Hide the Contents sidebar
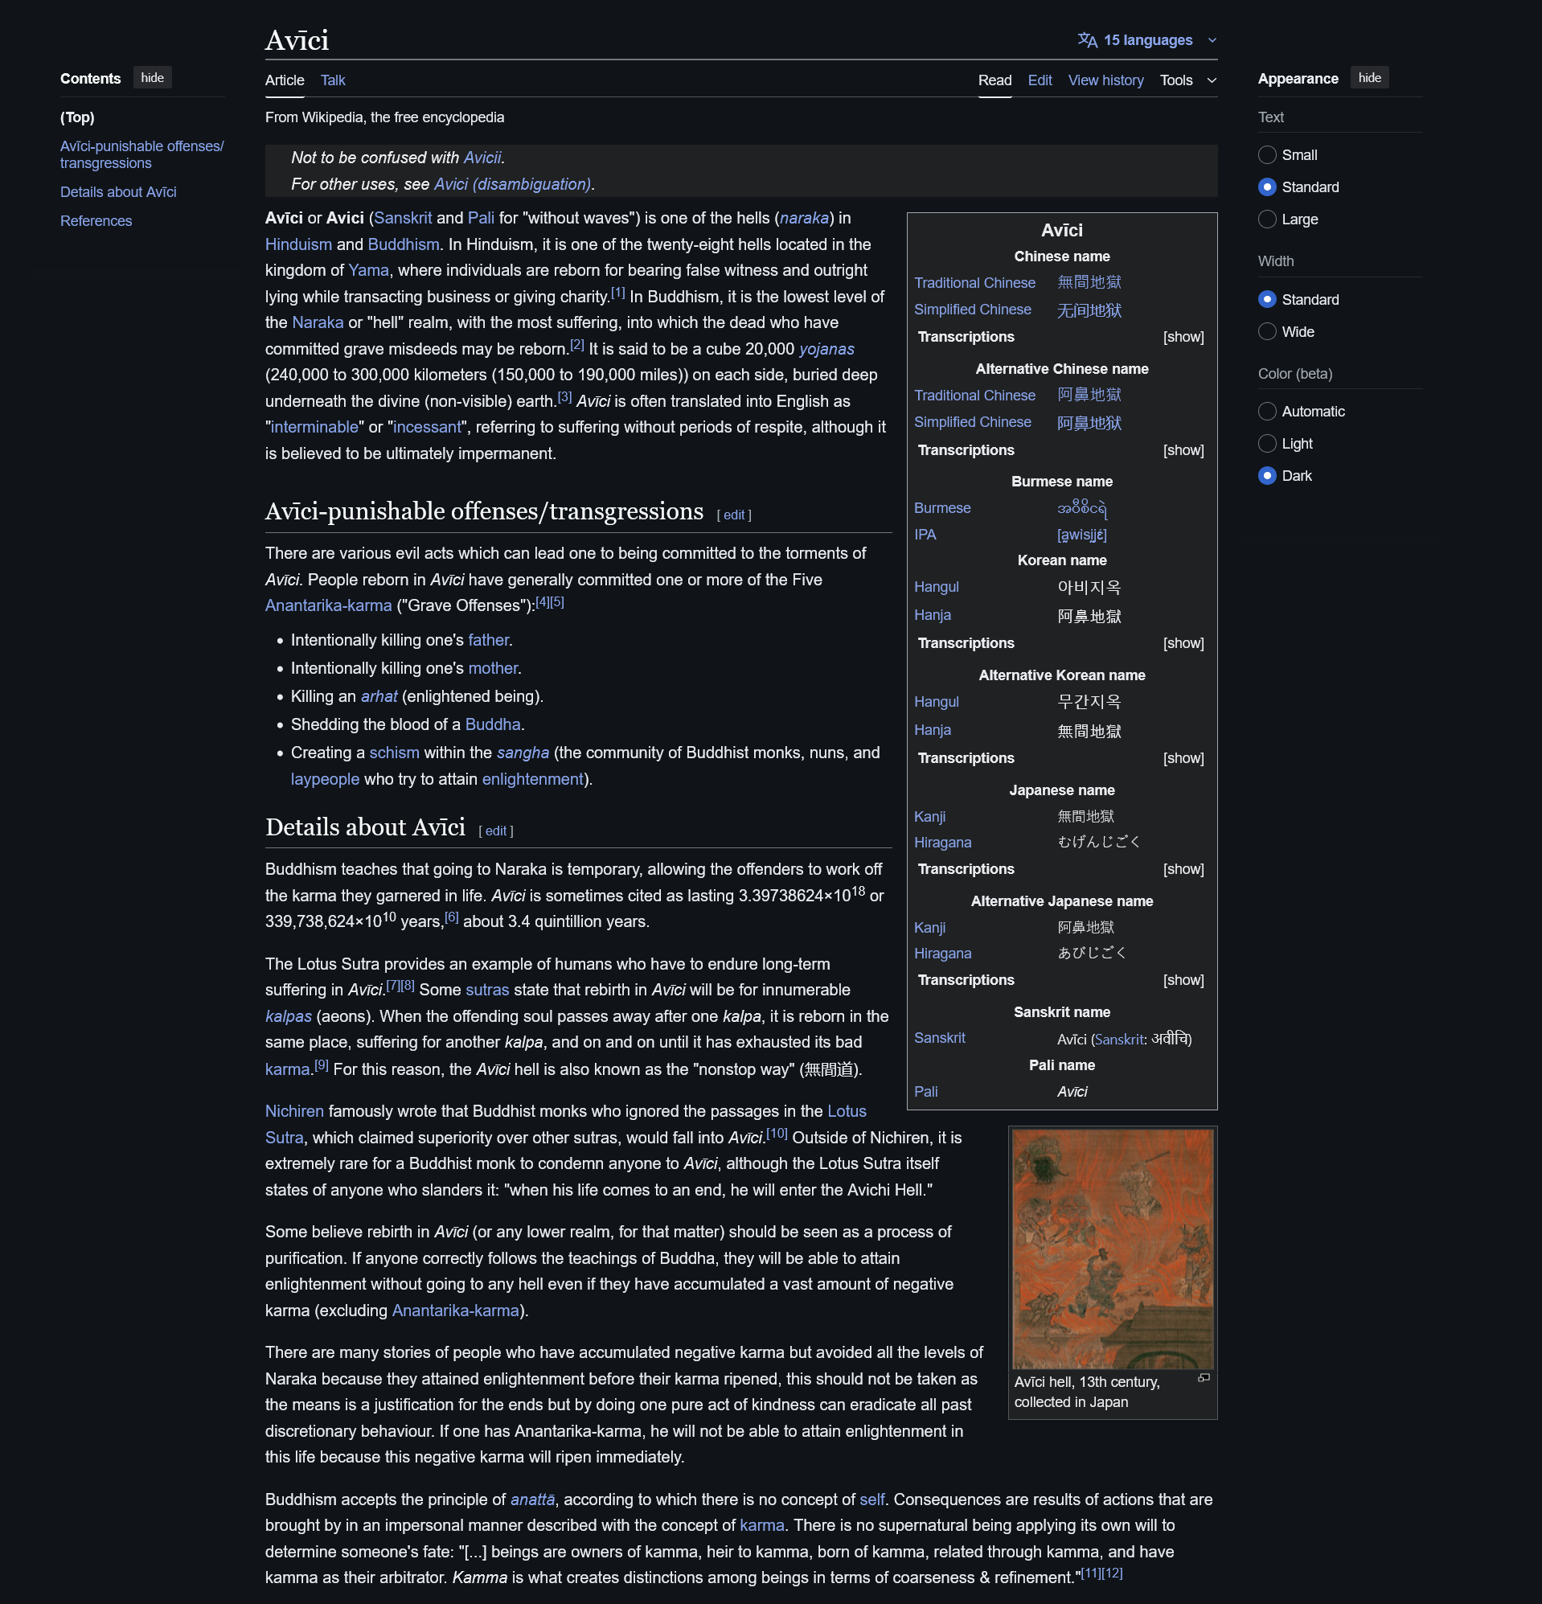This screenshot has height=1604, width=1542. [152, 78]
